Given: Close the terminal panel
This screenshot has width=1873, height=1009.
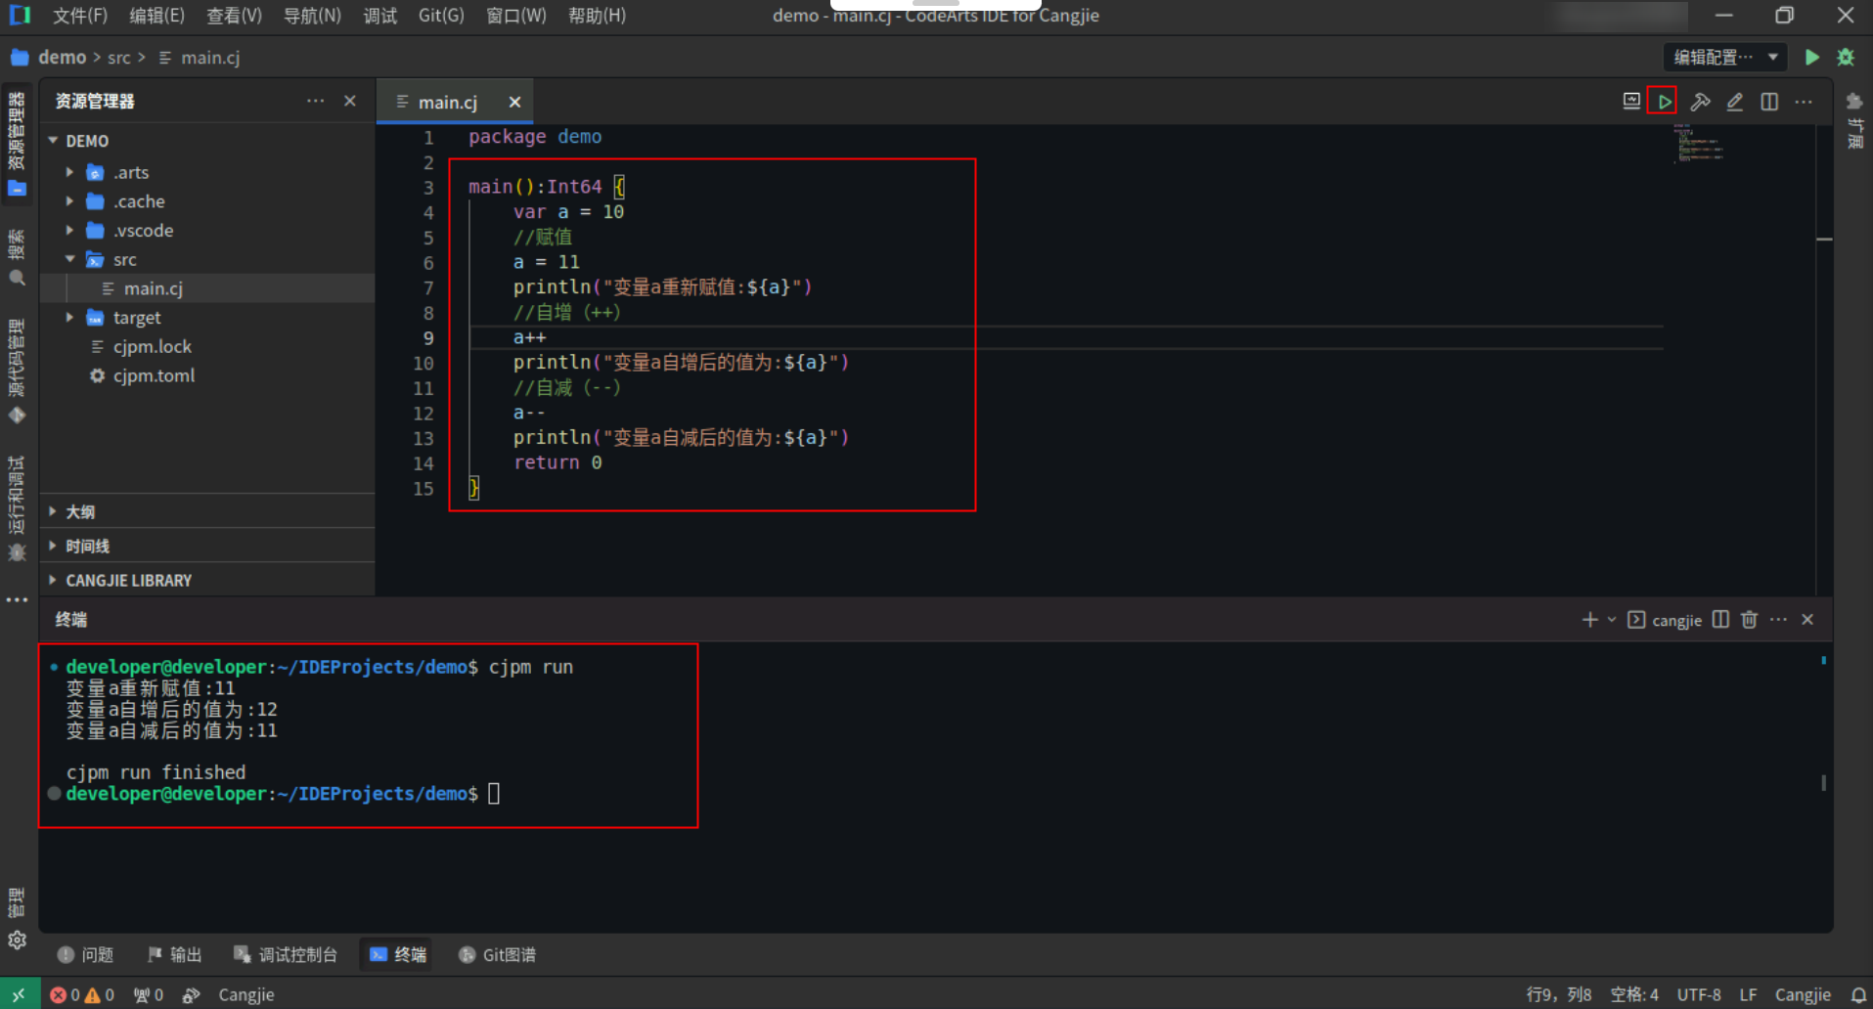Looking at the screenshot, I should (1807, 620).
